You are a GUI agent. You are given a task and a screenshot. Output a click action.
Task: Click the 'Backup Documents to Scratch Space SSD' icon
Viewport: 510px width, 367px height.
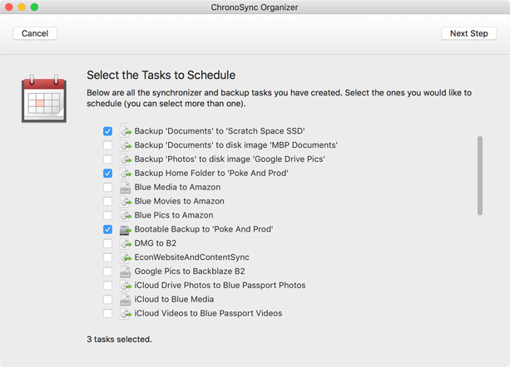point(126,131)
